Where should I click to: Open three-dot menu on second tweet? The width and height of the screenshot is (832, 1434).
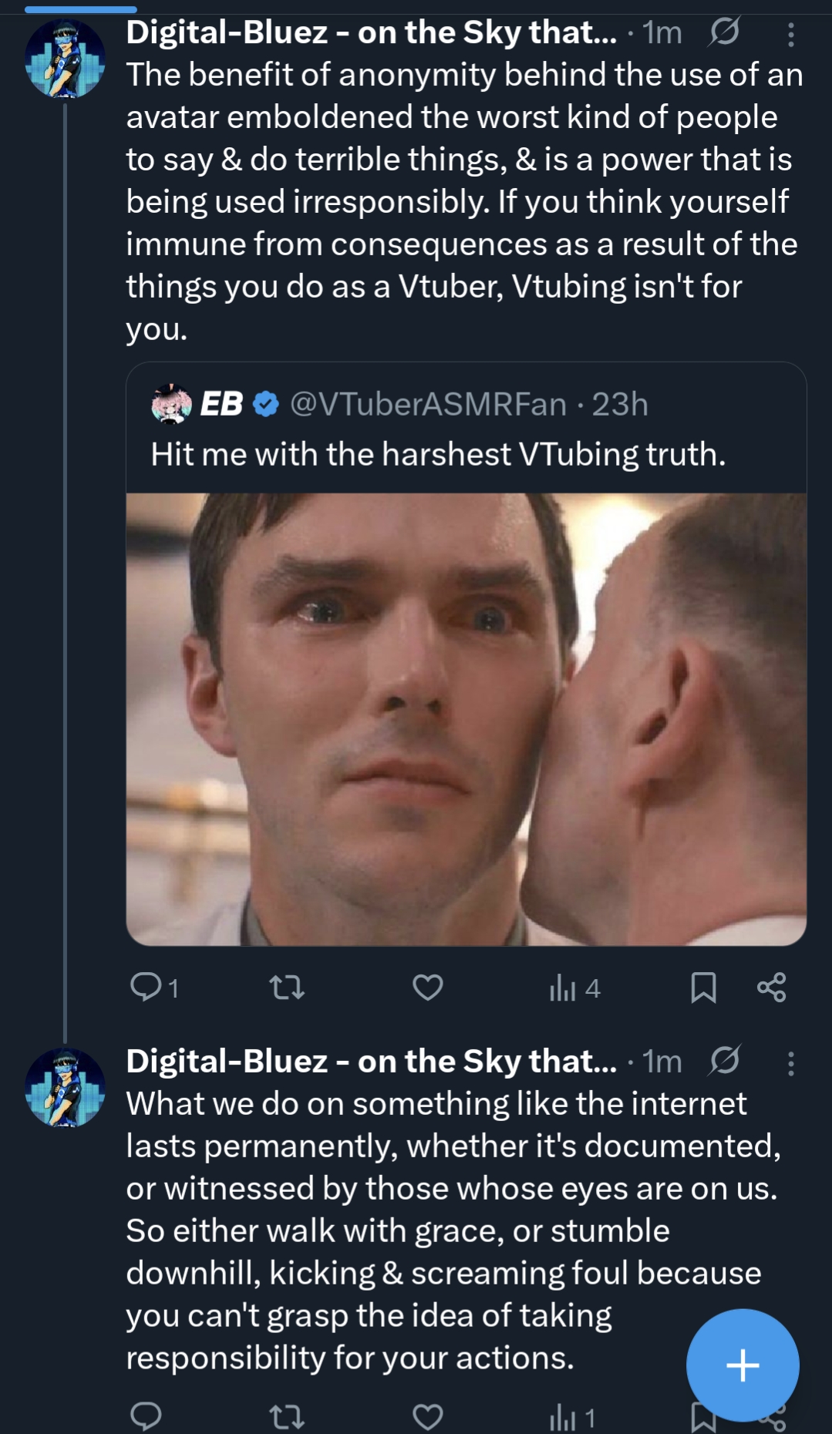coord(790,1063)
